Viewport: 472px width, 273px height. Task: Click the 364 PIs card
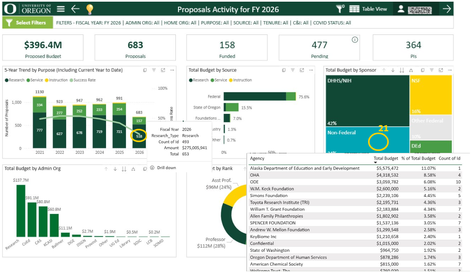pyautogui.click(x=413, y=47)
